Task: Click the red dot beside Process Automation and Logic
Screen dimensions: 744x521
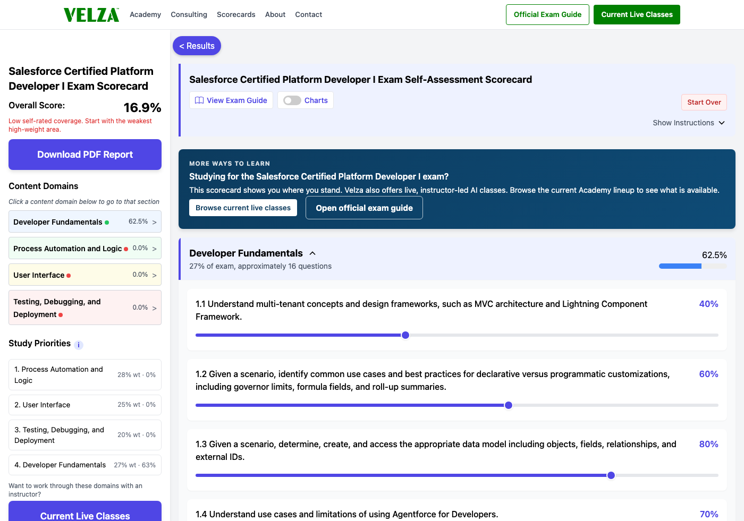Action: tap(126, 249)
